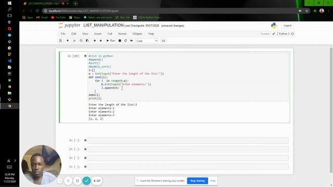Restart kernel and run all cells icon
This screenshot has width=333, height=187.
pyautogui.click(x=132, y=41)
